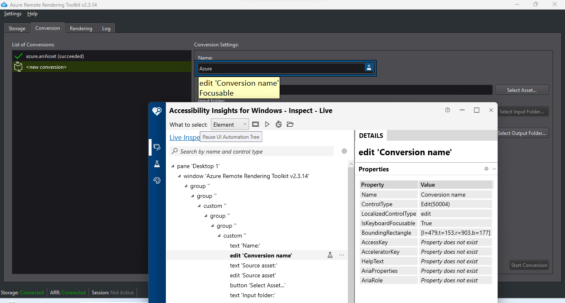The image size is (565, 303).
Task: Click the Select Output Folder... button
Action: click(523, 133)
